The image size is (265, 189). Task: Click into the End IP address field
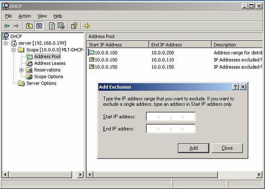(x=171, y=128)
